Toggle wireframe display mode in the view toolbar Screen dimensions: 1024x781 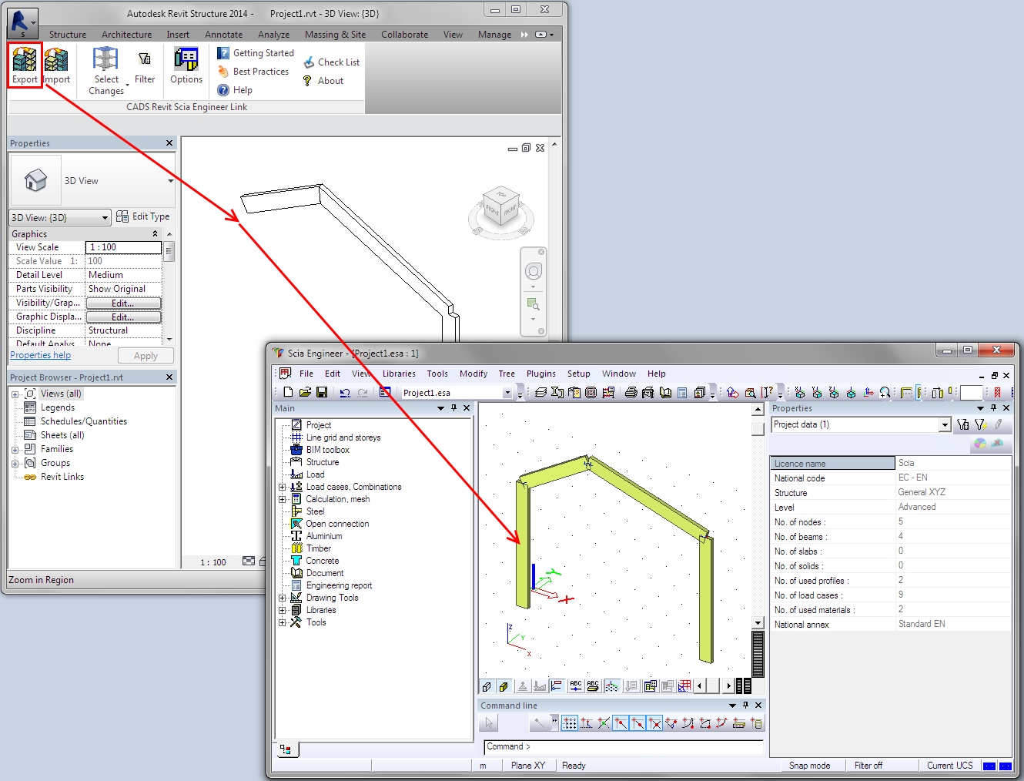(486, 685)
